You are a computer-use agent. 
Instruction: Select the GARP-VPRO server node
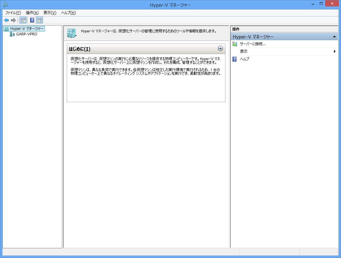(x=27, y=34)
